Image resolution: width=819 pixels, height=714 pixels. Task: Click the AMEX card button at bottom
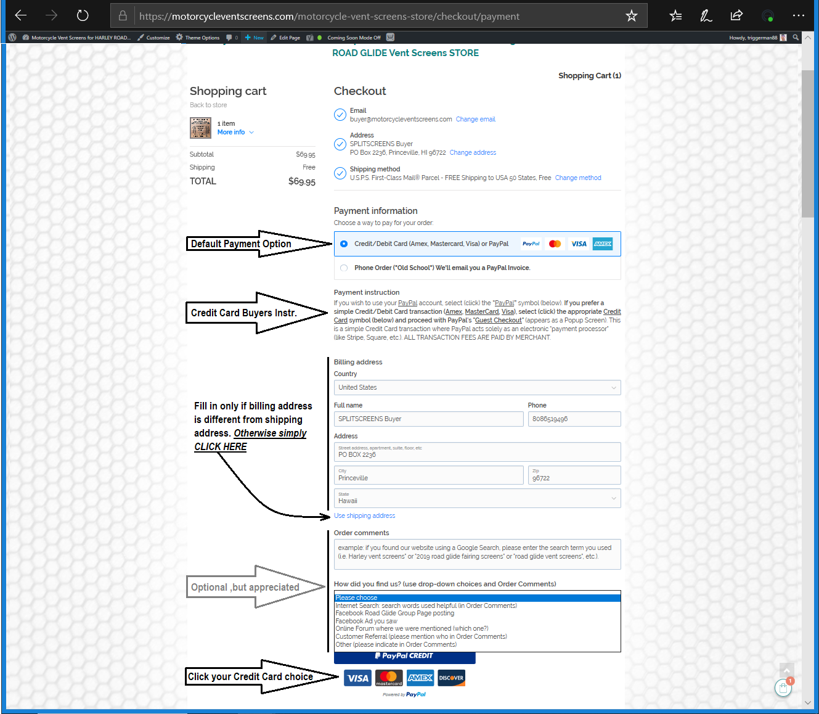click(420, 678)
